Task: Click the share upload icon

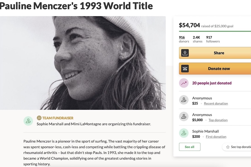Action: pyautogui.click(x=185, y=53)
